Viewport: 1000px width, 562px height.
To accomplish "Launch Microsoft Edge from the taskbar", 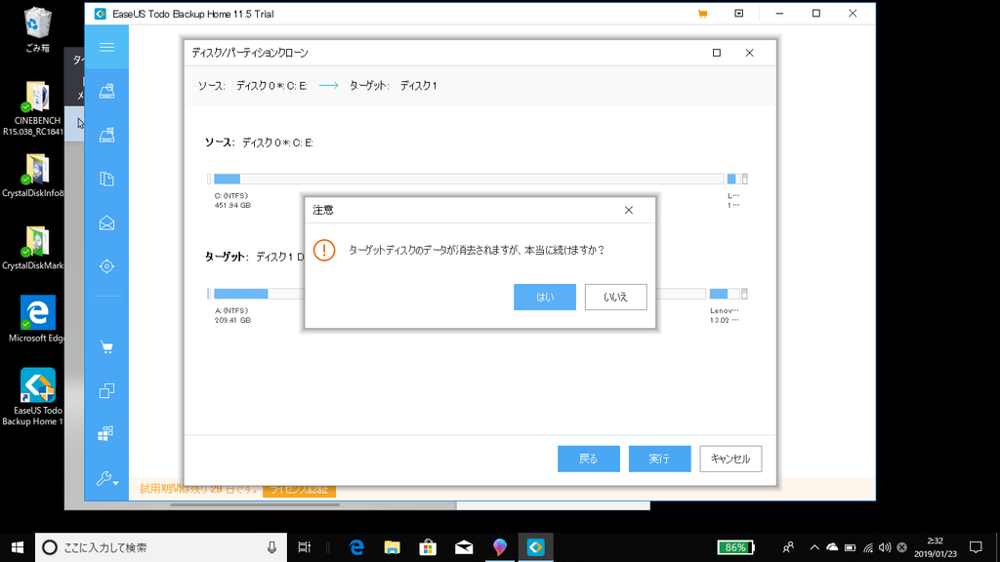I will click(355, 547).
